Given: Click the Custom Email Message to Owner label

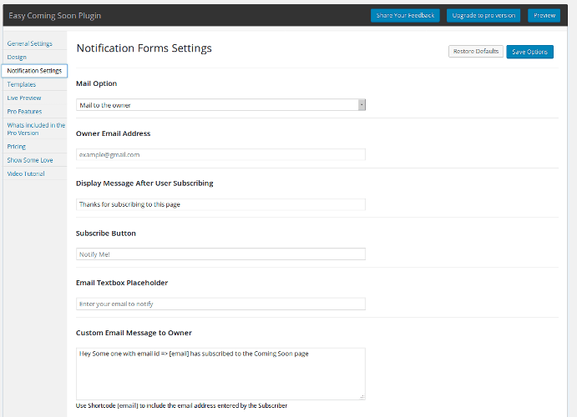Looking at the screenshot, I should click(134, 333).
